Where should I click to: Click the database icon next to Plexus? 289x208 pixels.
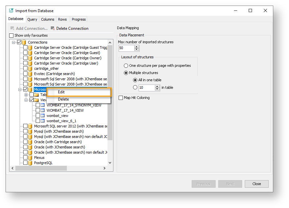coord(30,158)
